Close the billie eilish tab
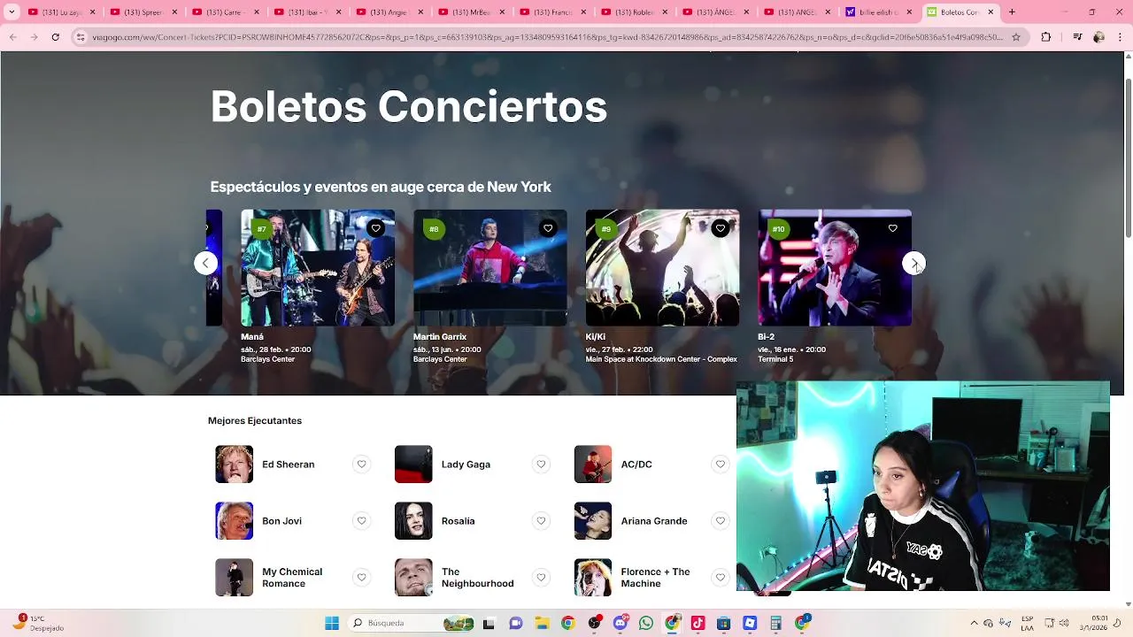Viewport: 1133px width, 637px height. 909,12
